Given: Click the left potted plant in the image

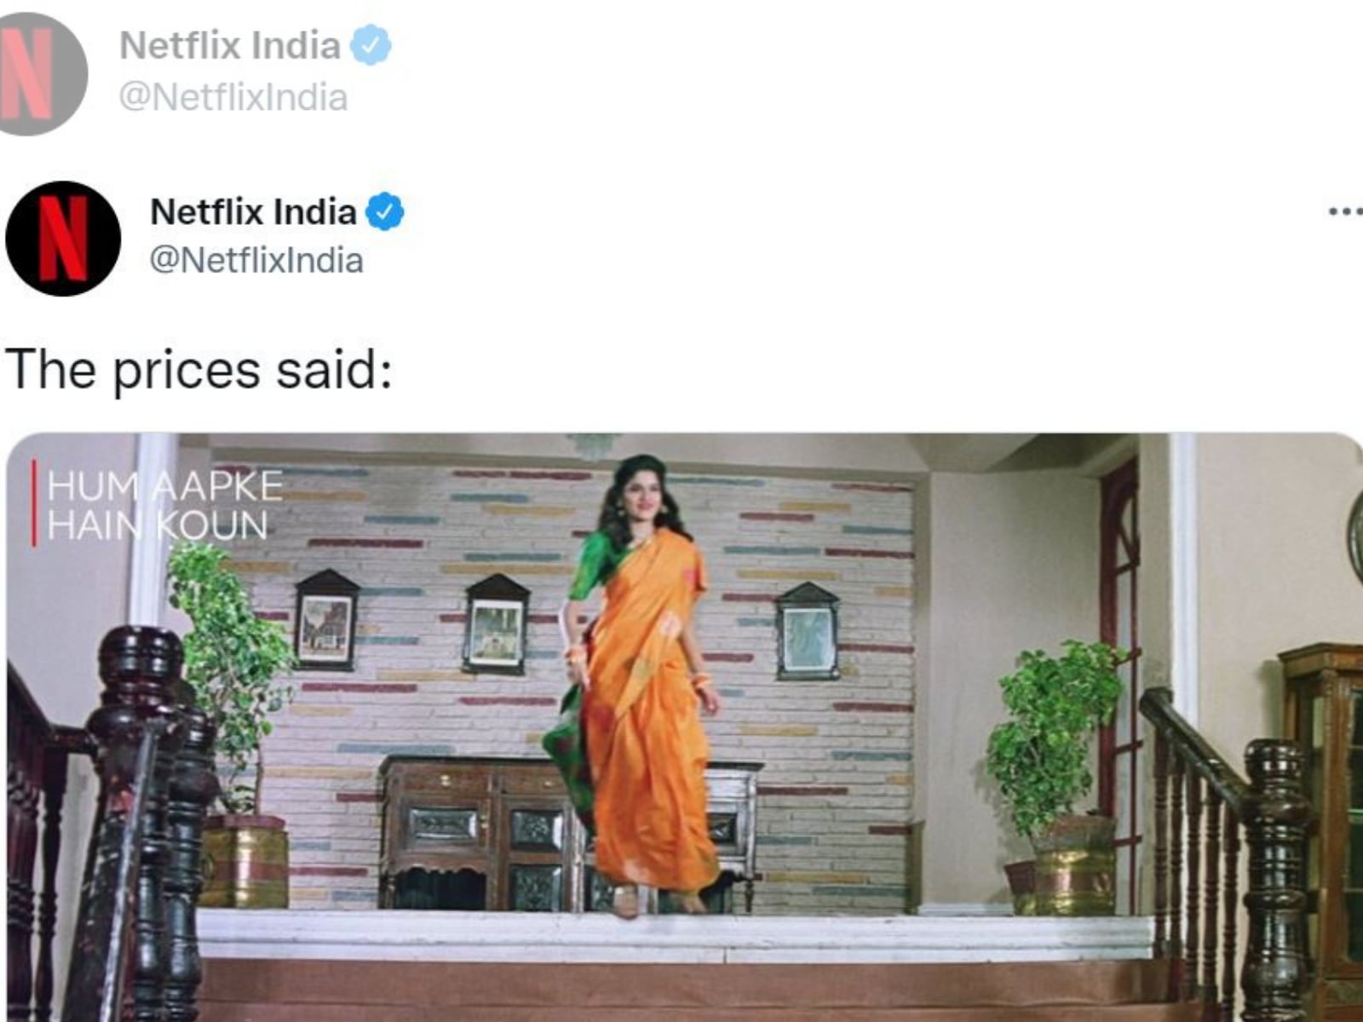Looking at the screenshot, I should [232, 724].
